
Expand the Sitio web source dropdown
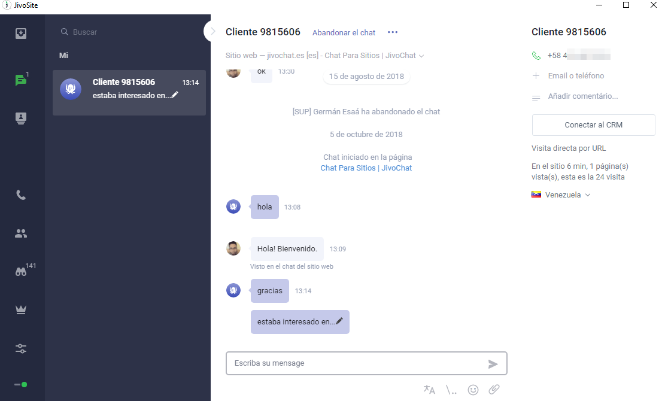tap(421, 56)
